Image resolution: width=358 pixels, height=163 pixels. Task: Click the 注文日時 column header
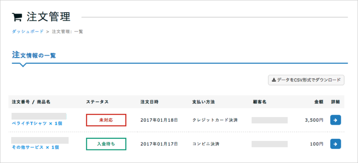pos(149,102)
